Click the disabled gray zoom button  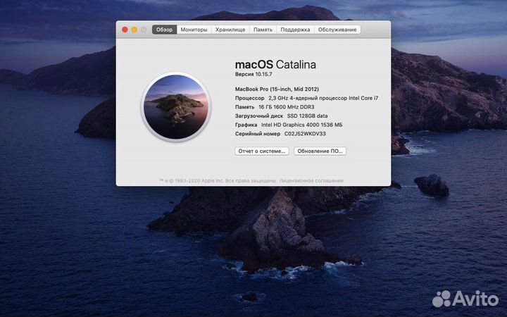[144, 30]
